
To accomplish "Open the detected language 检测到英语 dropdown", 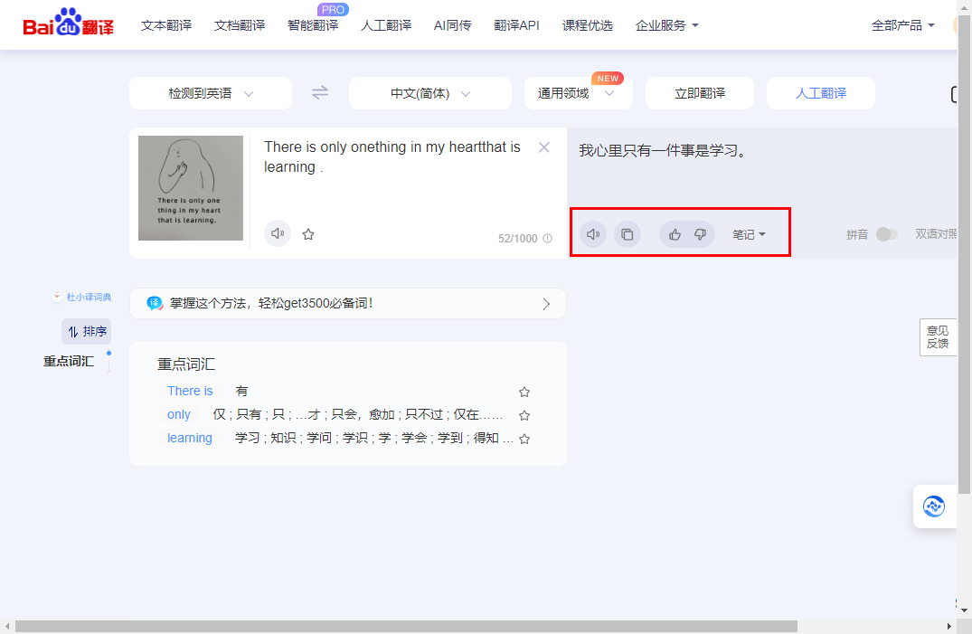I will coord(210,92).
